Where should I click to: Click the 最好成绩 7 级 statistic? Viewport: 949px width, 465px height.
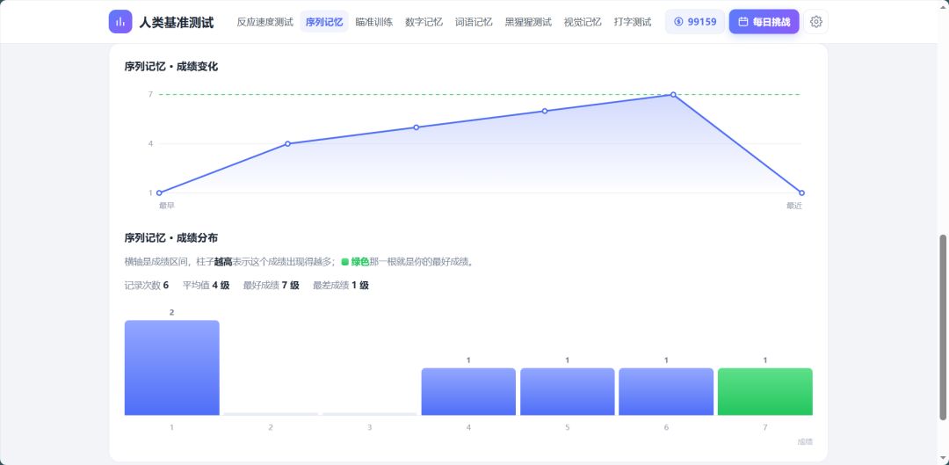pyautogui.click(x=272, y=285)
